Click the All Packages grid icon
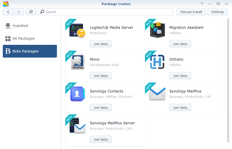This screenshot has width=232, height=149. [x=8, y=38]
